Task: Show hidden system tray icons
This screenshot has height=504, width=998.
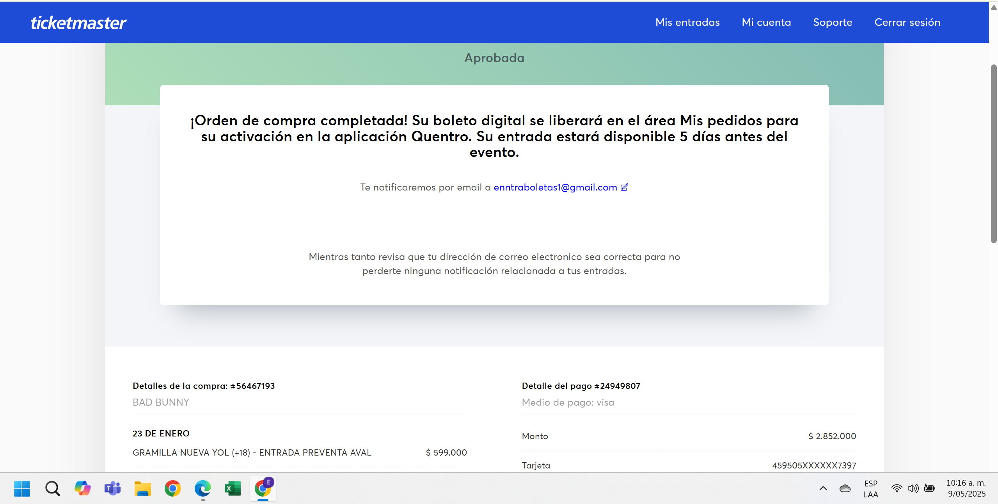Action: [823, 488]
